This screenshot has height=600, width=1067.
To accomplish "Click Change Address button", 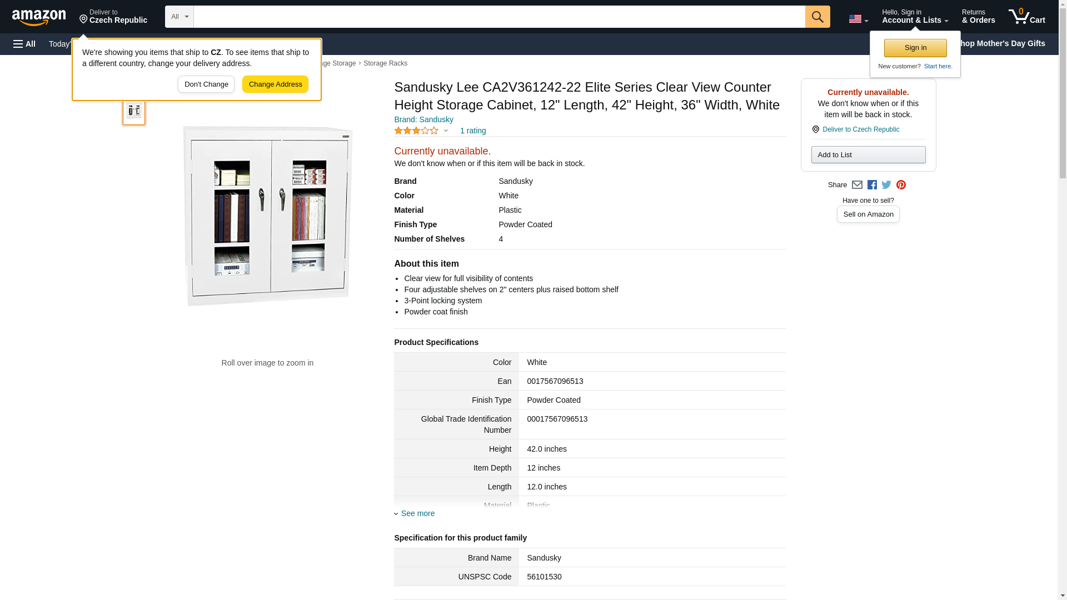I will (275, 84).
